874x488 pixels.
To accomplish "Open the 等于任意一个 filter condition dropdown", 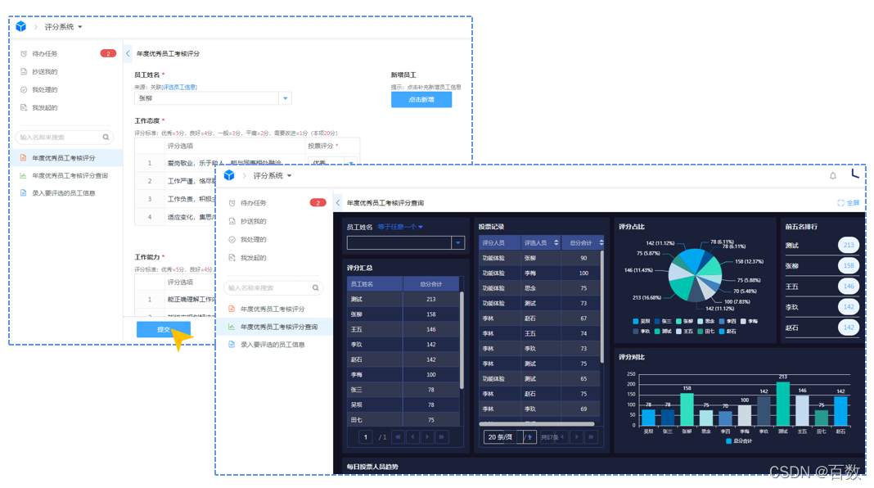I will [400, 227].
